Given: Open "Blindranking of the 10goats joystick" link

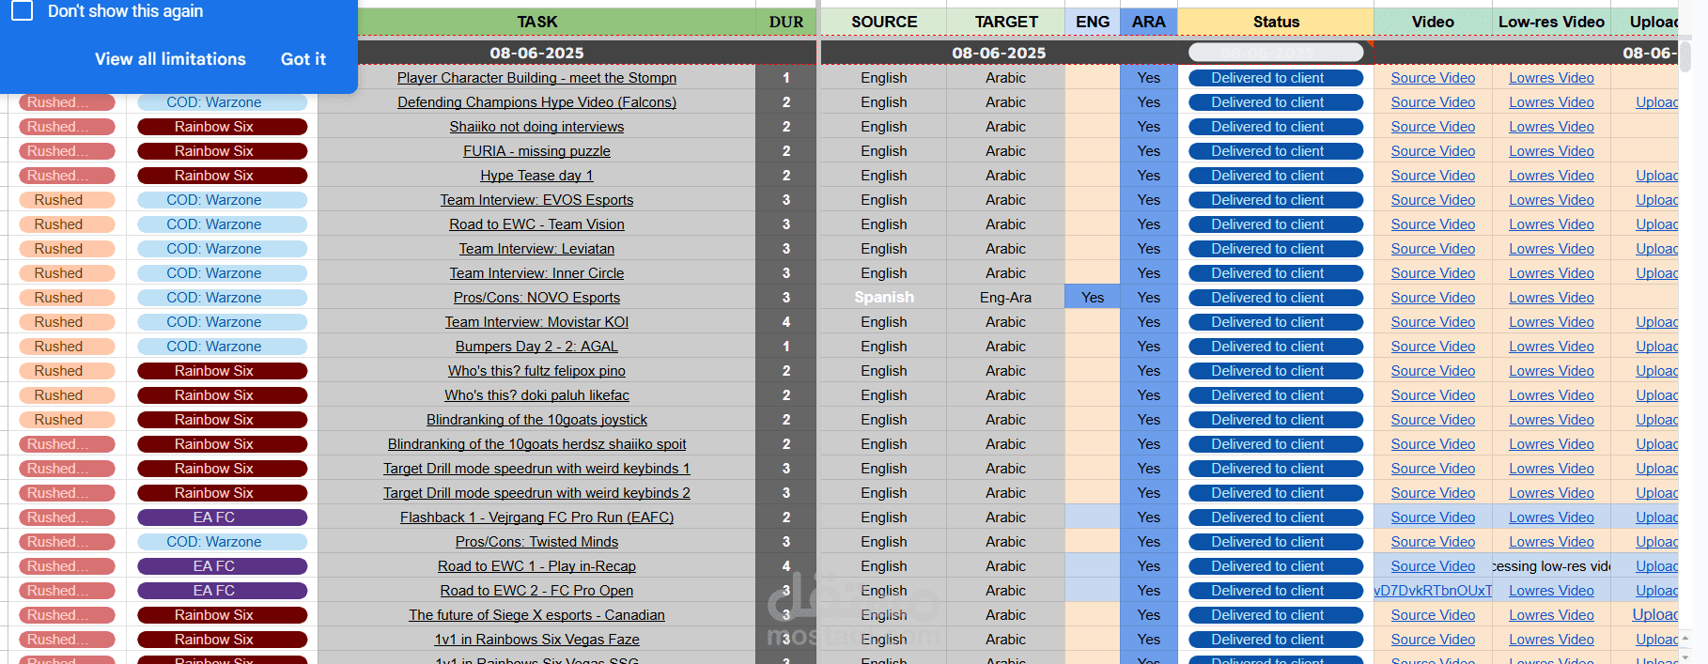Looking at the screenshot, I should tap(536, 420).
